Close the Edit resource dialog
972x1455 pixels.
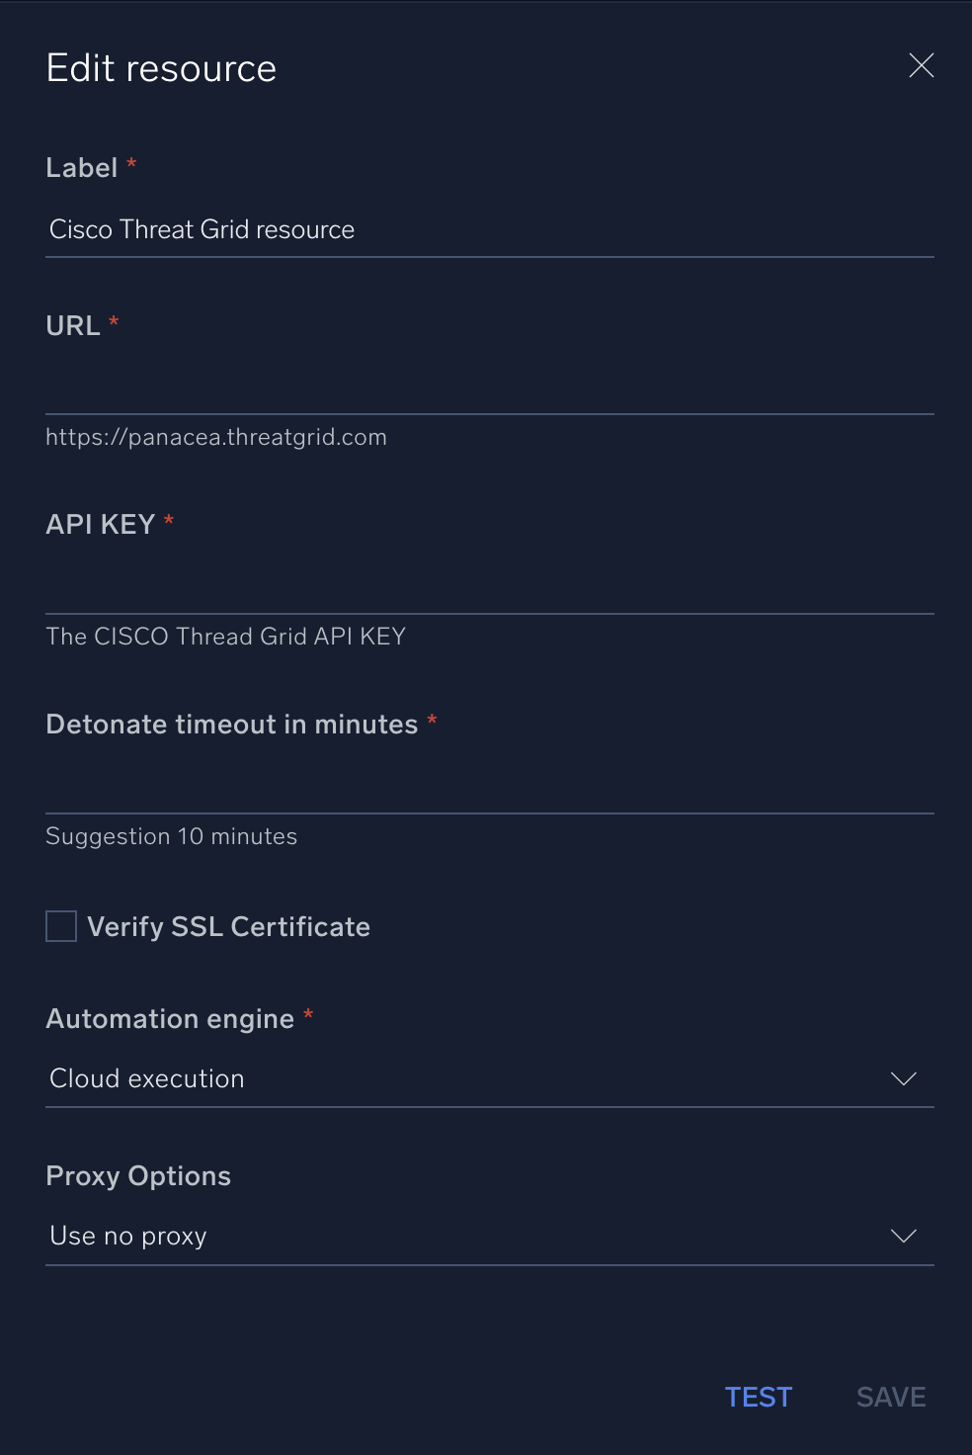[921, 65]
